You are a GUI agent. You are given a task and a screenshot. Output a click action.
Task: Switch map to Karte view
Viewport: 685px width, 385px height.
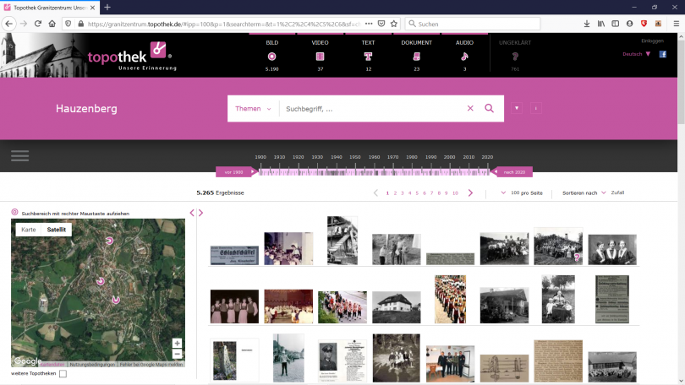point(29,230)
